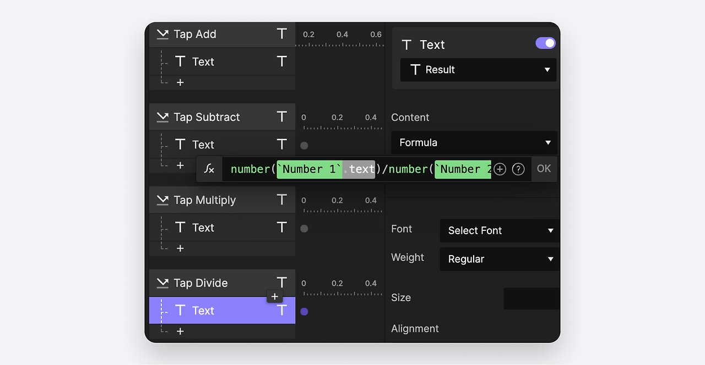Confirm formula with OK button
This screenshot has height=365, width=705.
(544, 169)
